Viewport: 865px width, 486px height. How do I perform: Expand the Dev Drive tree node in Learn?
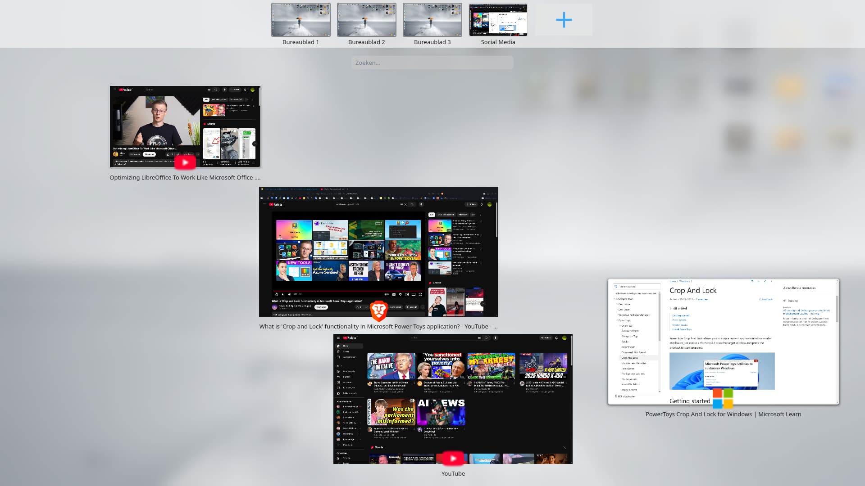click(x=617, y=310)
